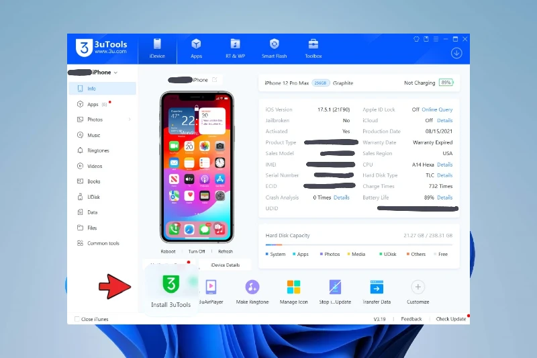This screenshot has height=358, width=537.
Task: Click the 89% battery indicator
Action: tap(446, 83)
